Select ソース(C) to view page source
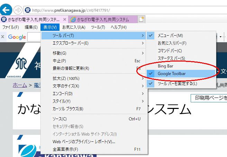This screenshot has height=157, width=227. pos(93,119)
